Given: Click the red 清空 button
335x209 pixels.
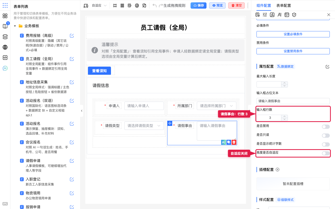Looking at the screenshot, I should (236, 5).
